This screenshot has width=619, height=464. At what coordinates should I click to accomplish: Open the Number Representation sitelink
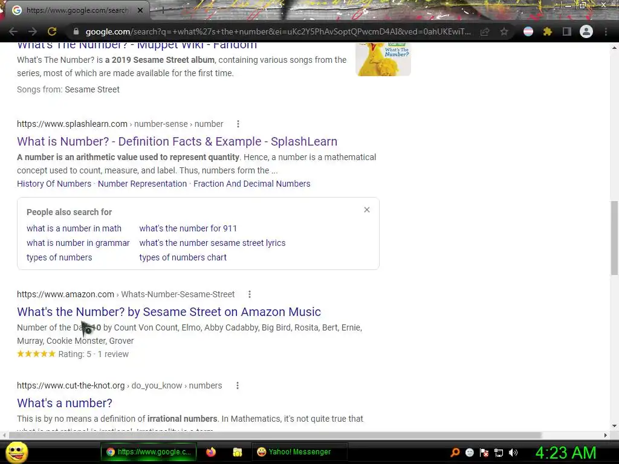pos(143,184)
